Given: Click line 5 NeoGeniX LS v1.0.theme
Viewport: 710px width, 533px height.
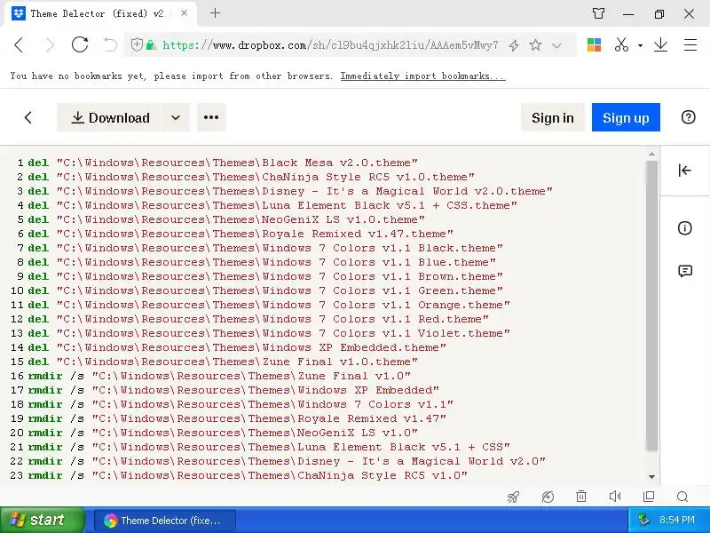Looking at the screenshot, I should click(x=241, y=219).
